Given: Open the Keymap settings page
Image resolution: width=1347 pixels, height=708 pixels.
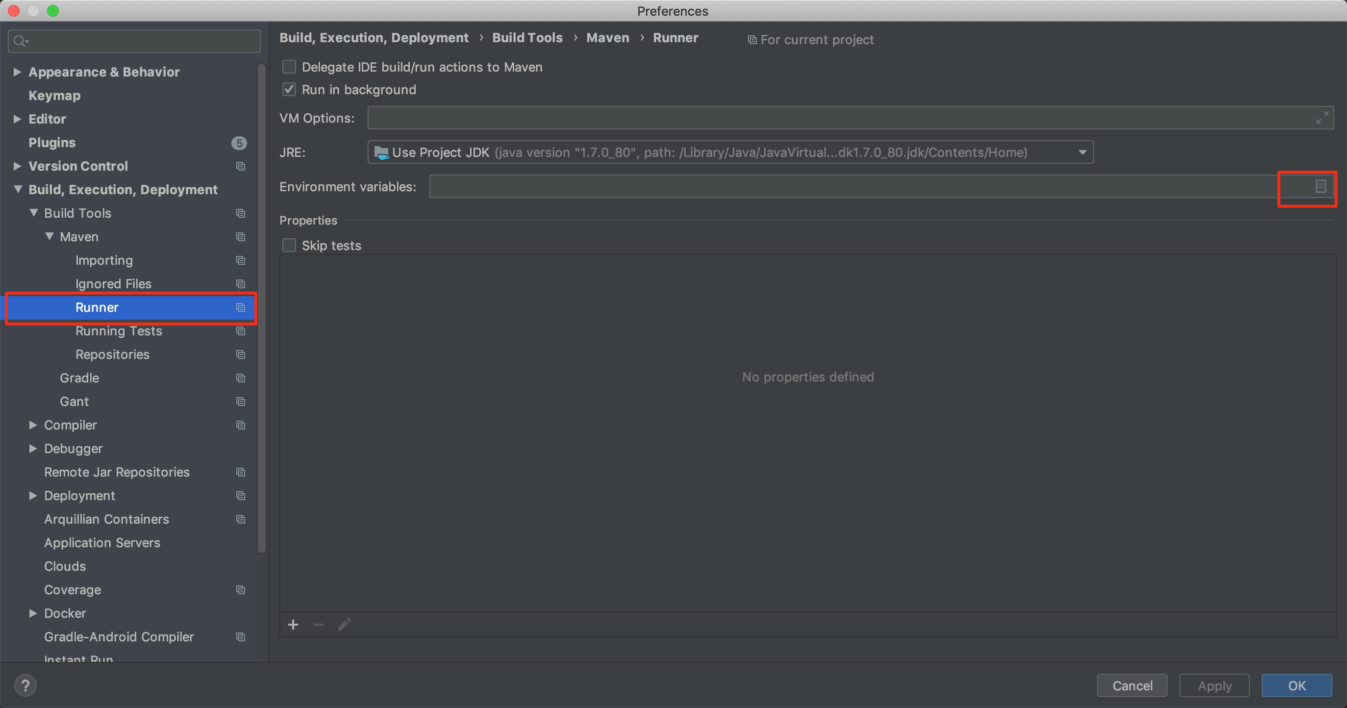Looking at the screenshot, I should pyautogui.click(x=54, y=96).
